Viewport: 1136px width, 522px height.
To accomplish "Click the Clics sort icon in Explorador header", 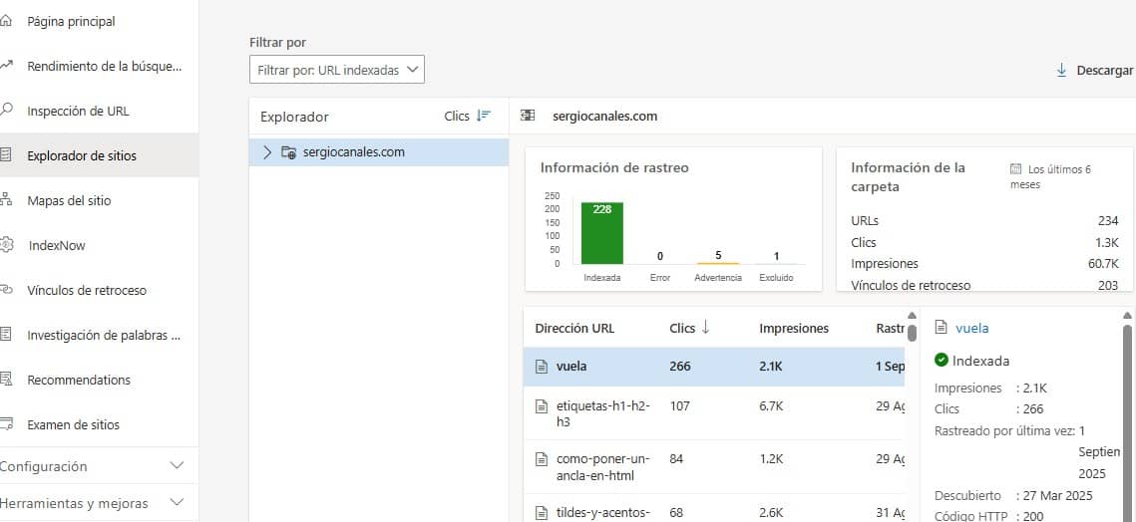I will tap(484, 116).
